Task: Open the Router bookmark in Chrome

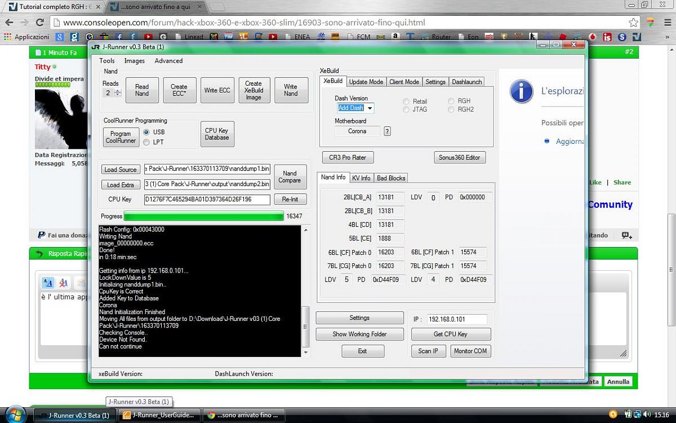Action: click(x=437, y=37)
